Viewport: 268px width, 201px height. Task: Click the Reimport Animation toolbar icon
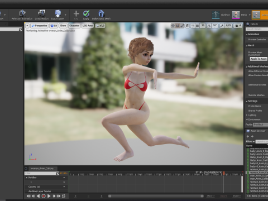(x=22, y=13)
